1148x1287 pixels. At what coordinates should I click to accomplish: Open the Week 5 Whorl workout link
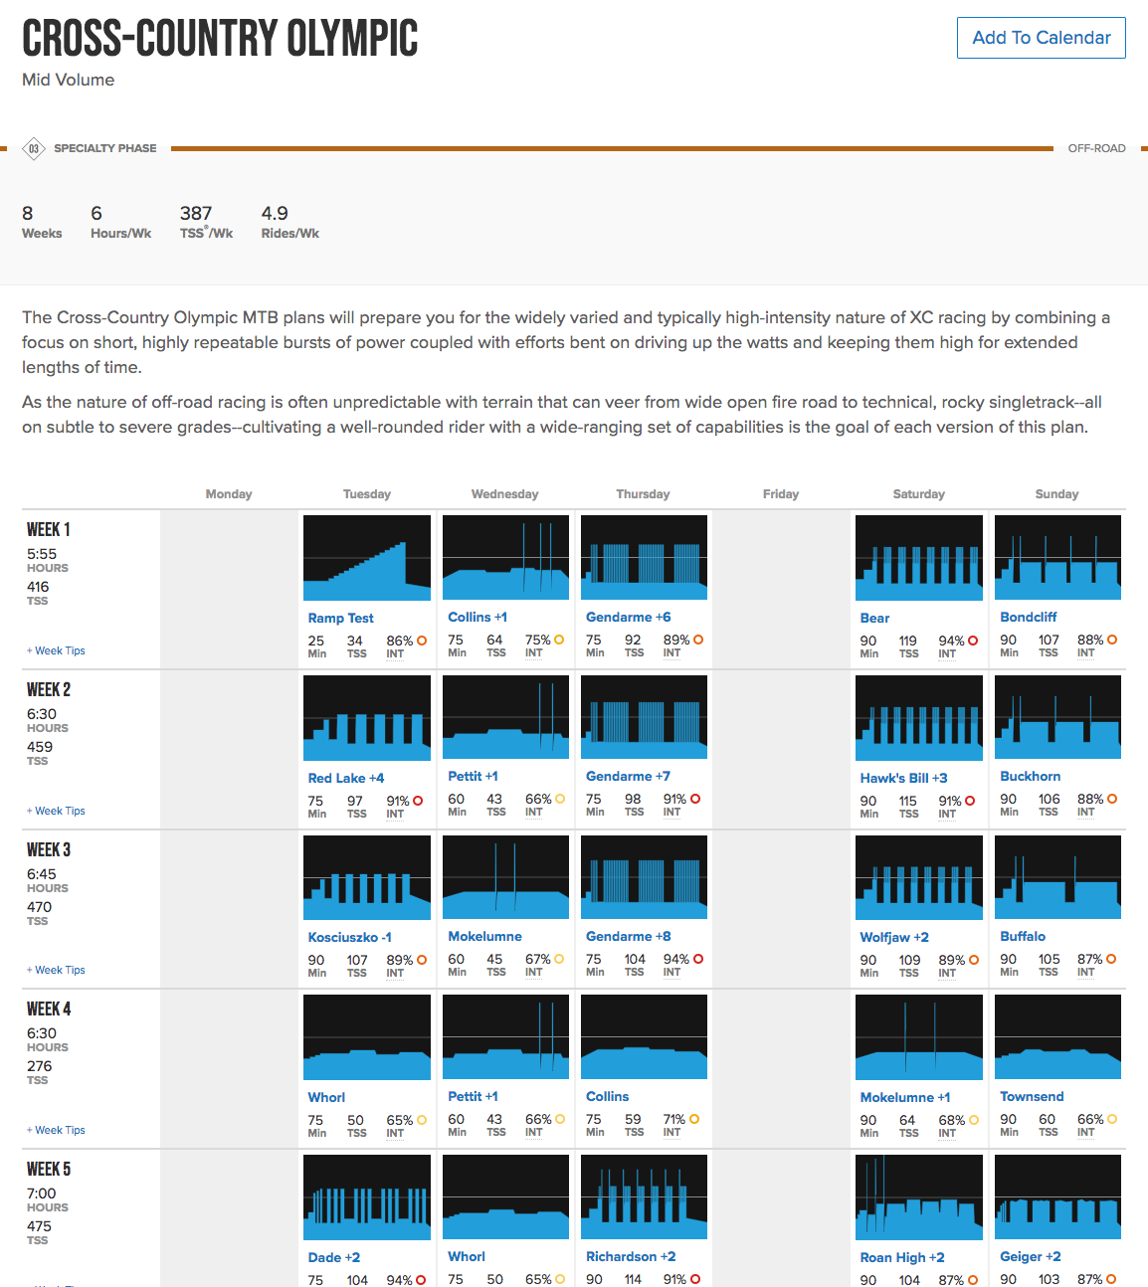(467, 1256)
